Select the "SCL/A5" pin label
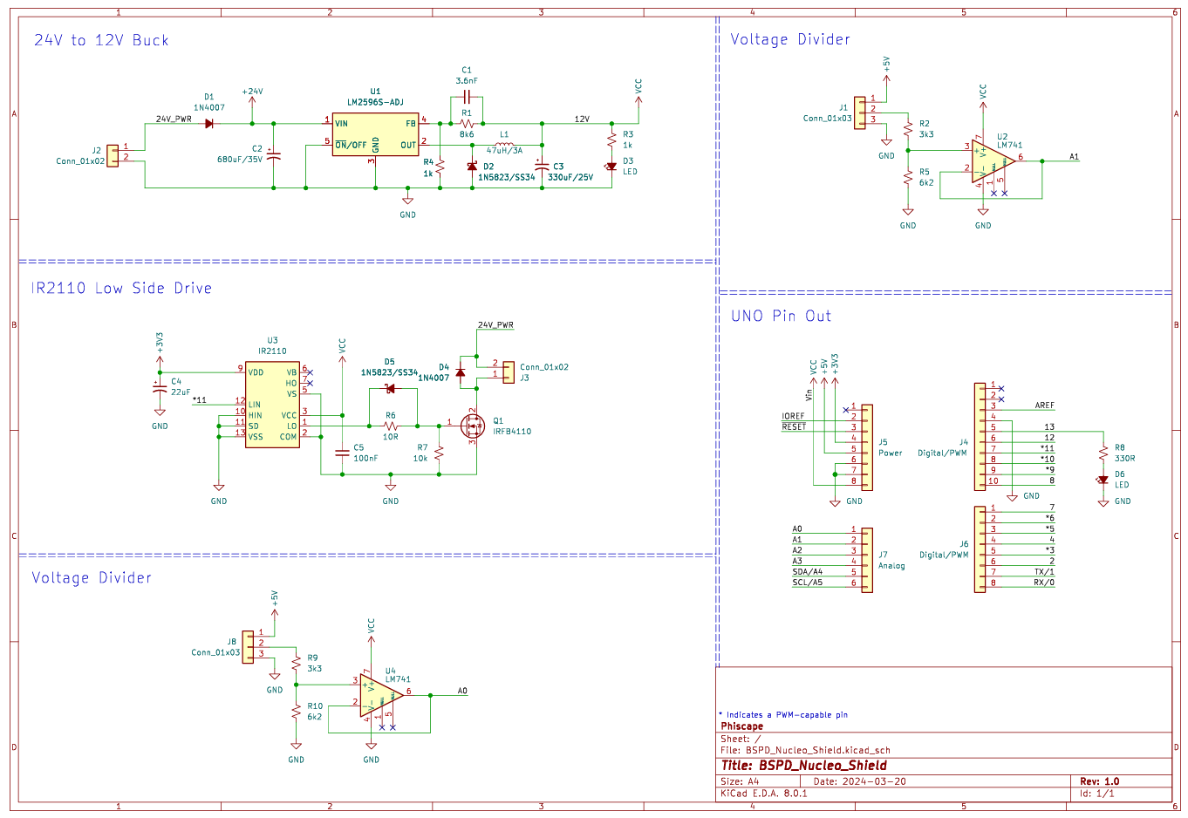The image size is (1188, 818). (807, 582)
